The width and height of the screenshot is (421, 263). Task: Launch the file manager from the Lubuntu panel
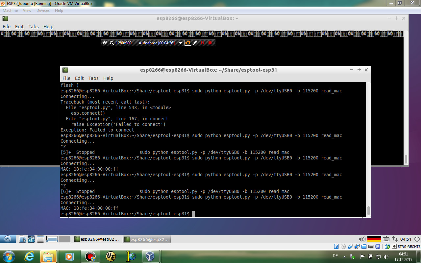(x=22, y=239)
